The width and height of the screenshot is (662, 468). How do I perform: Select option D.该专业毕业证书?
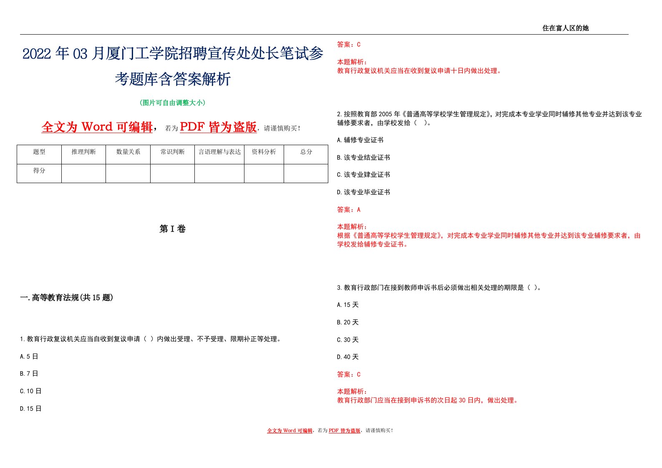(364, 192)
